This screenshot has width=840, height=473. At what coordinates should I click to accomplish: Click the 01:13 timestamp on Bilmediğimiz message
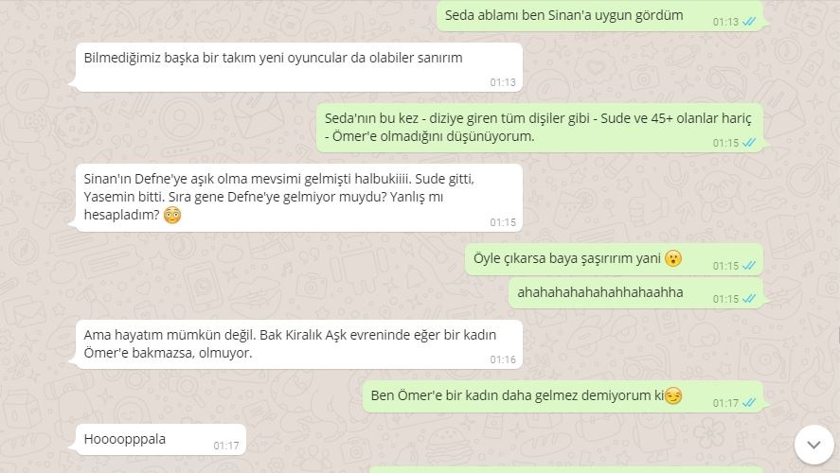pyautogui.click(x=503, y=82)
